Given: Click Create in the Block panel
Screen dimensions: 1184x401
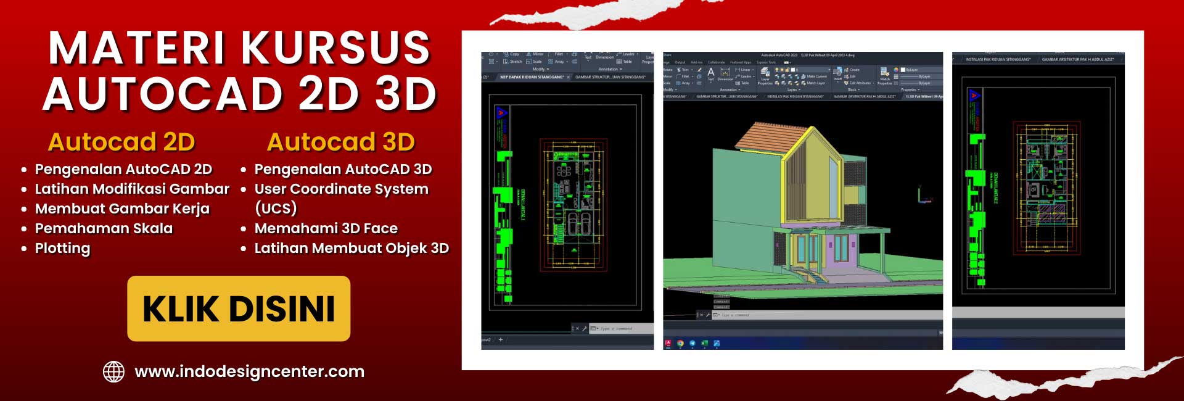Looking at the screenshot, I should [852, 70].
